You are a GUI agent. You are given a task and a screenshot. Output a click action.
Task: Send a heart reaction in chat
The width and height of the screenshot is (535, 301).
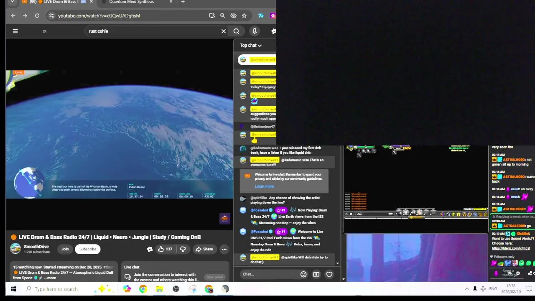[329, 274]
